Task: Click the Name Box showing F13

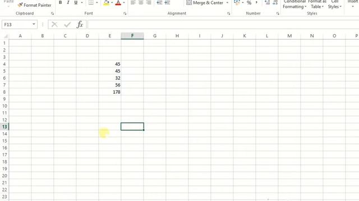Action: click(x=16, y=25)
